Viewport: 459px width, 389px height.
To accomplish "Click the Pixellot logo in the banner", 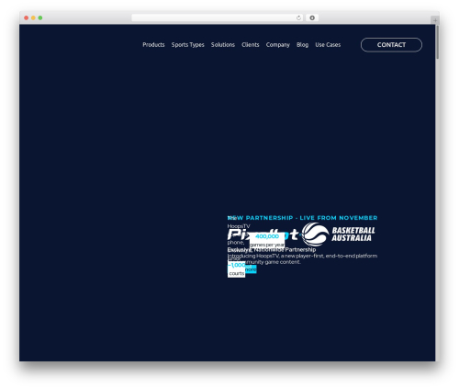I will [x=263, y=235].
